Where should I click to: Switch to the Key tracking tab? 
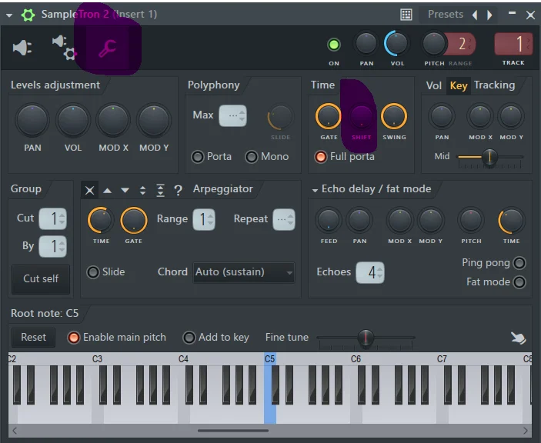[459, 85]
